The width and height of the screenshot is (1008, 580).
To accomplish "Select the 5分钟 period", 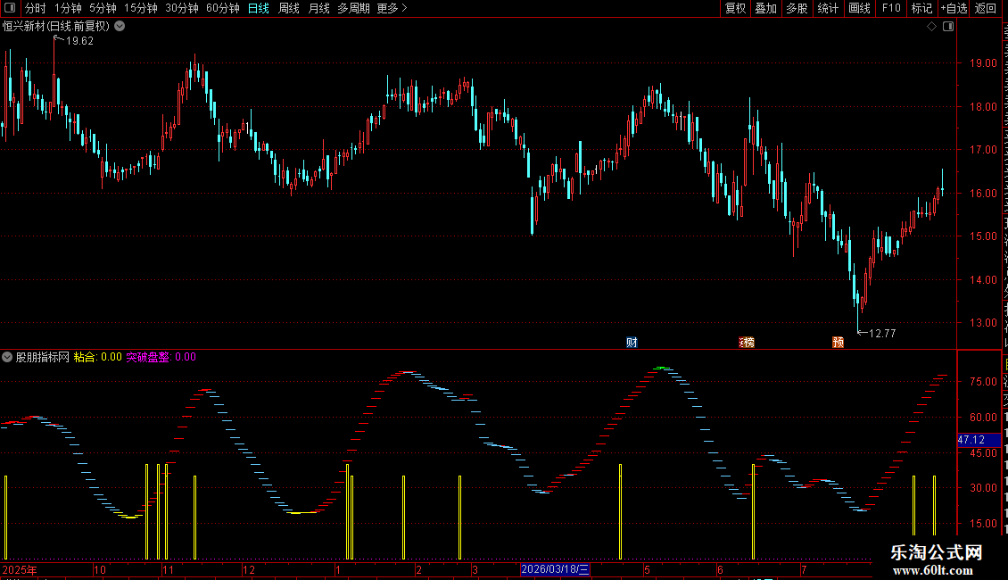I will coord(103,8).
